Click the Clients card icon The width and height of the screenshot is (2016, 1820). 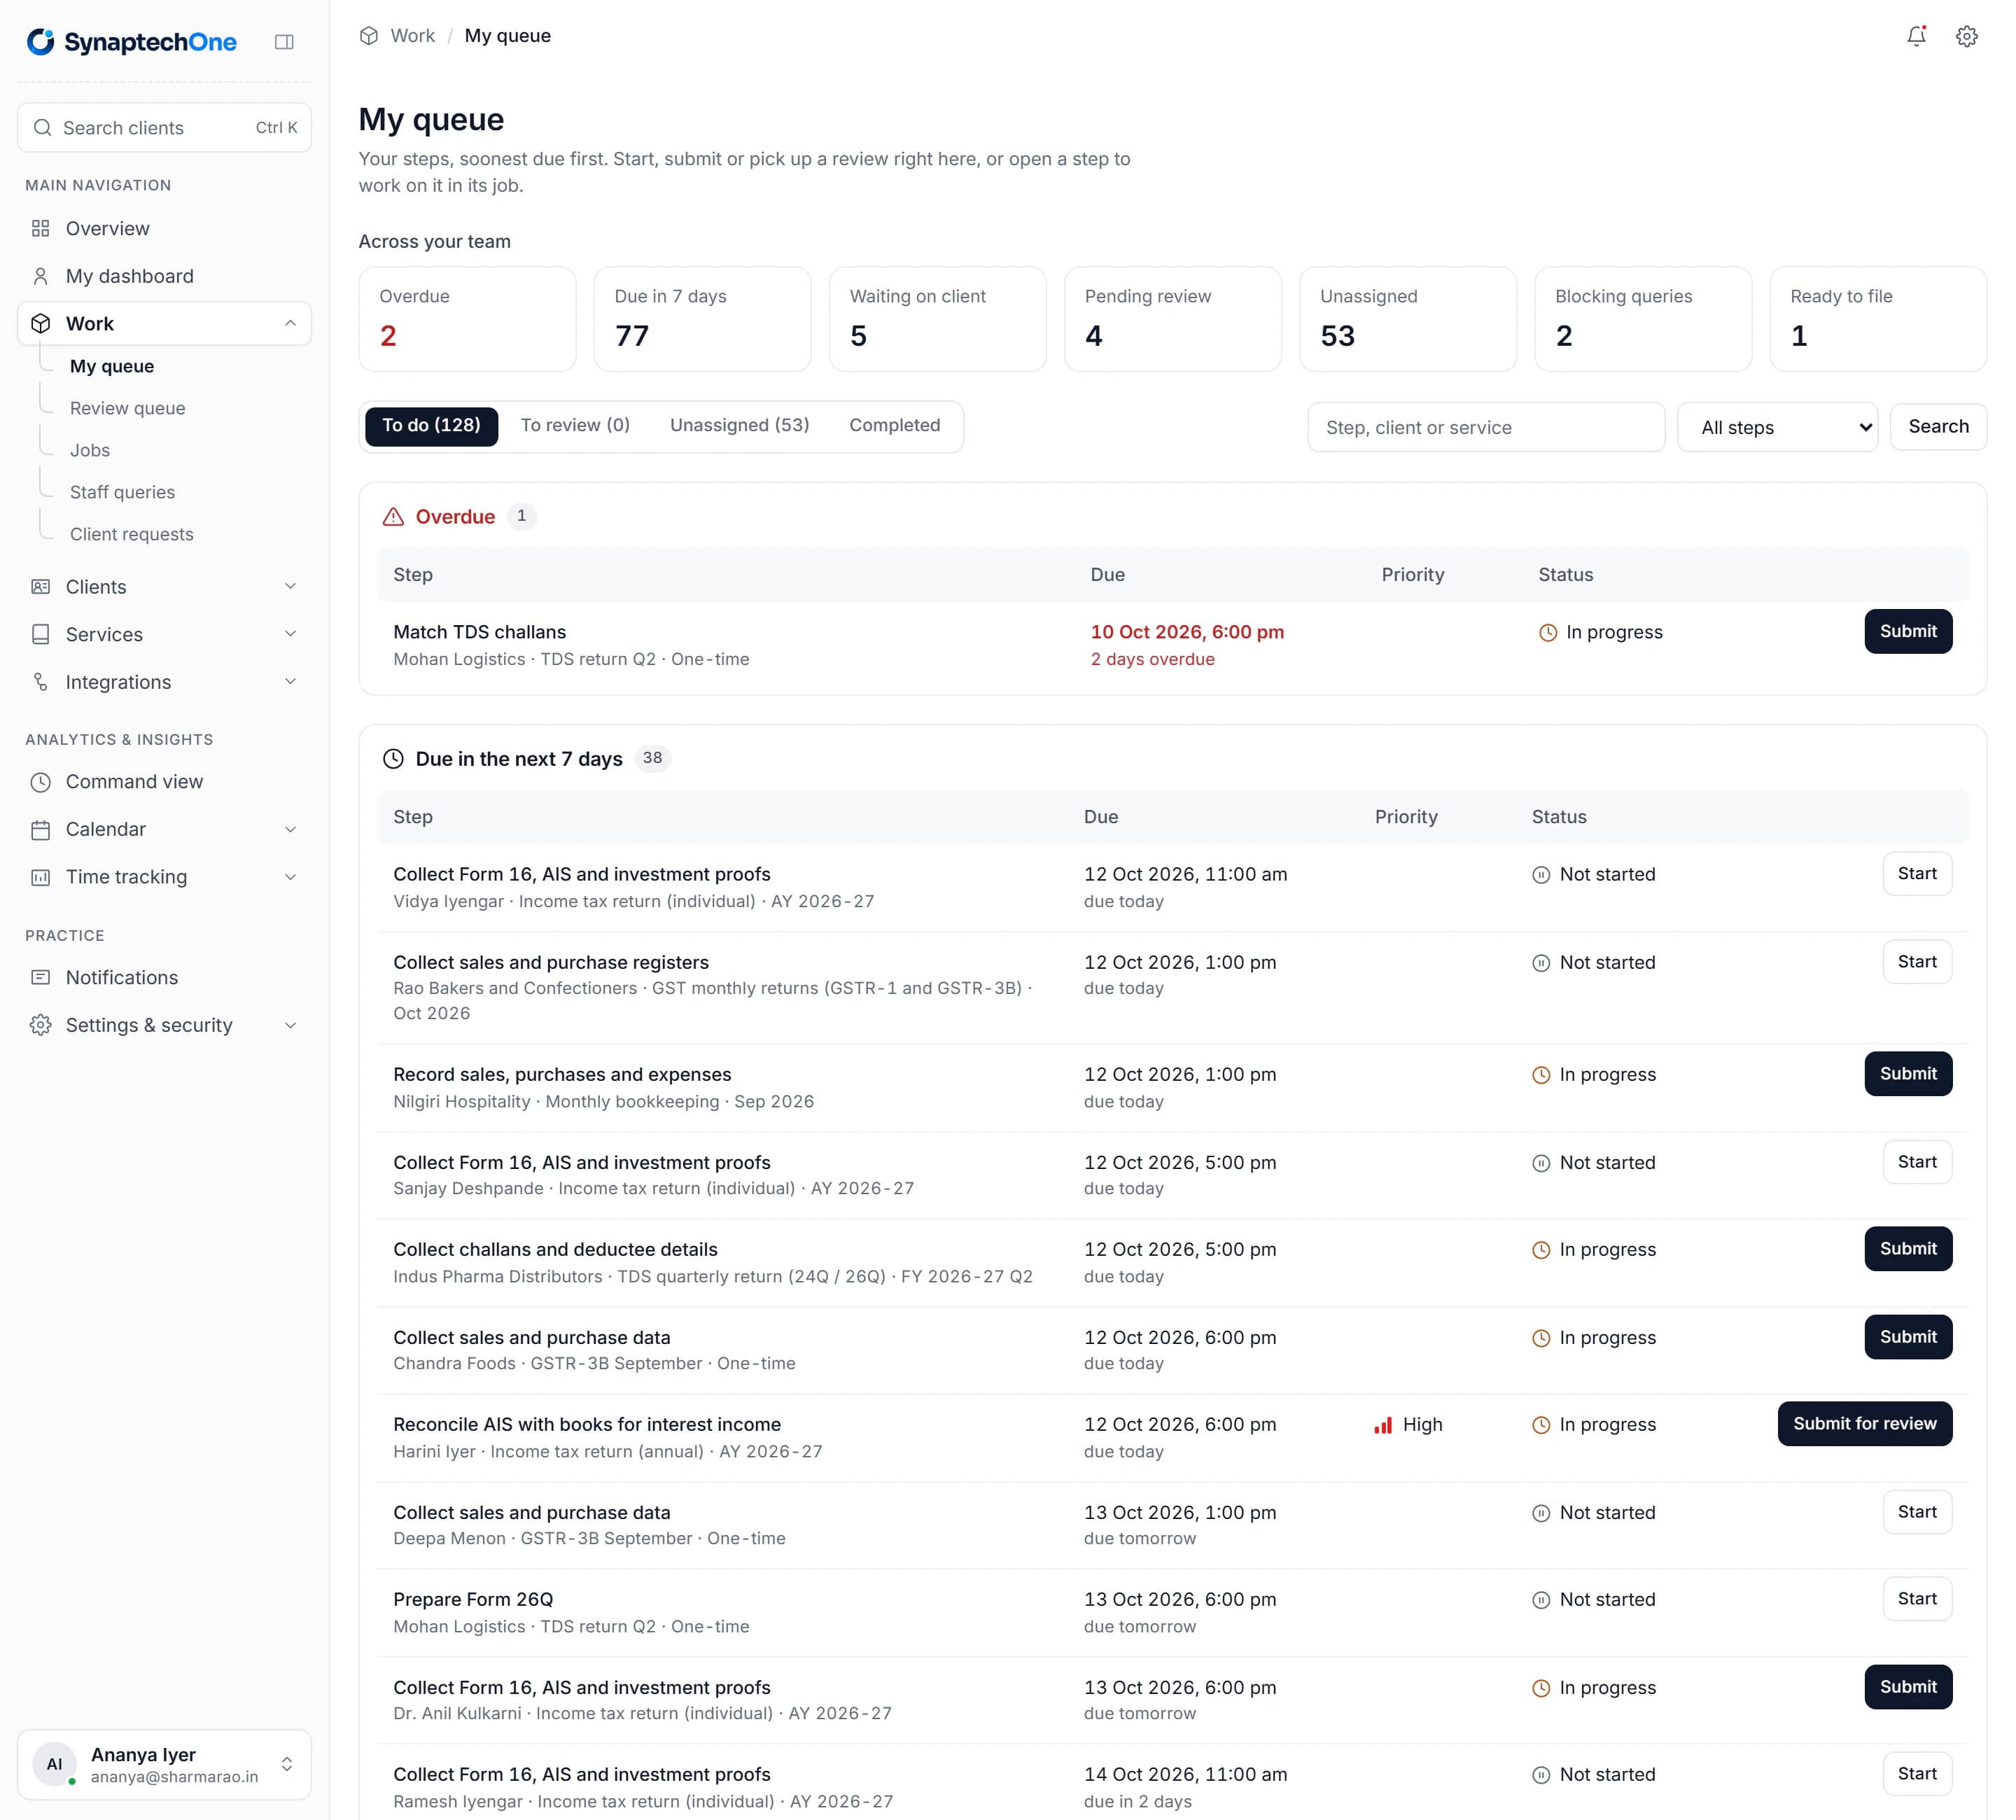pyautogui.click(x=40, y=587)
